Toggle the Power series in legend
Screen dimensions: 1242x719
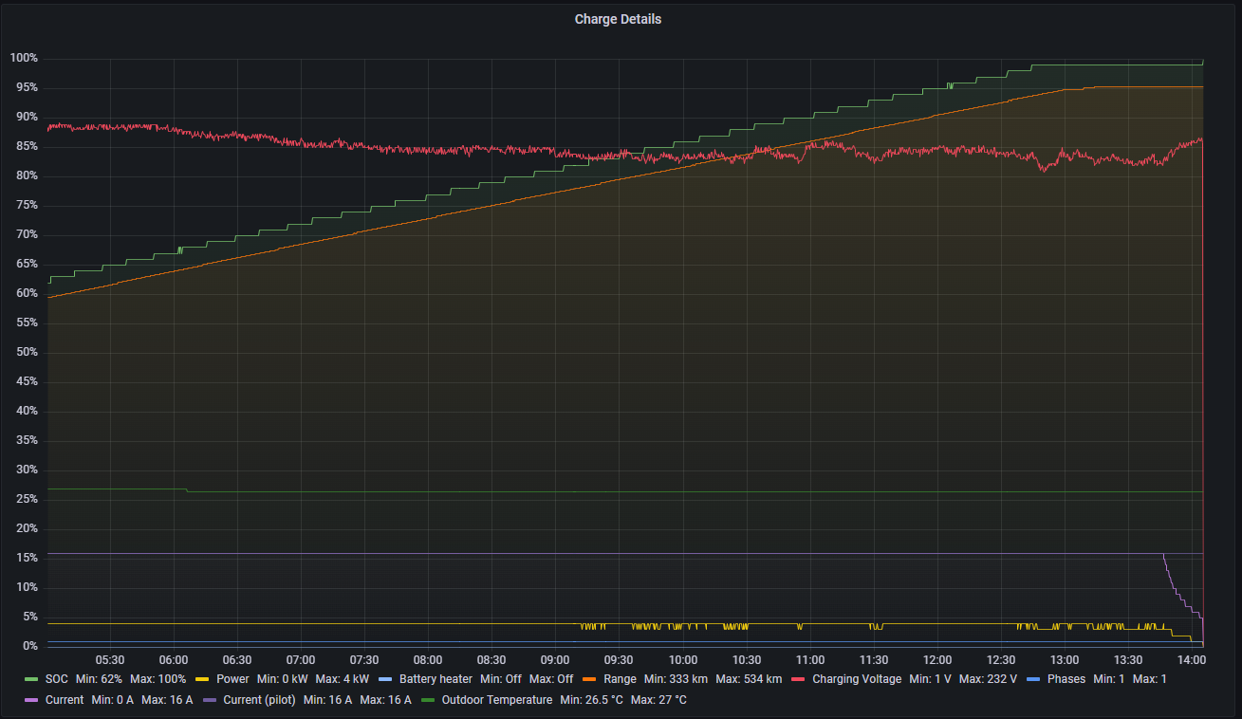(x=232, y=679)
